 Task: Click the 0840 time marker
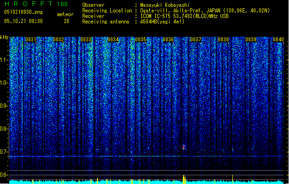(x=278, y=40)
